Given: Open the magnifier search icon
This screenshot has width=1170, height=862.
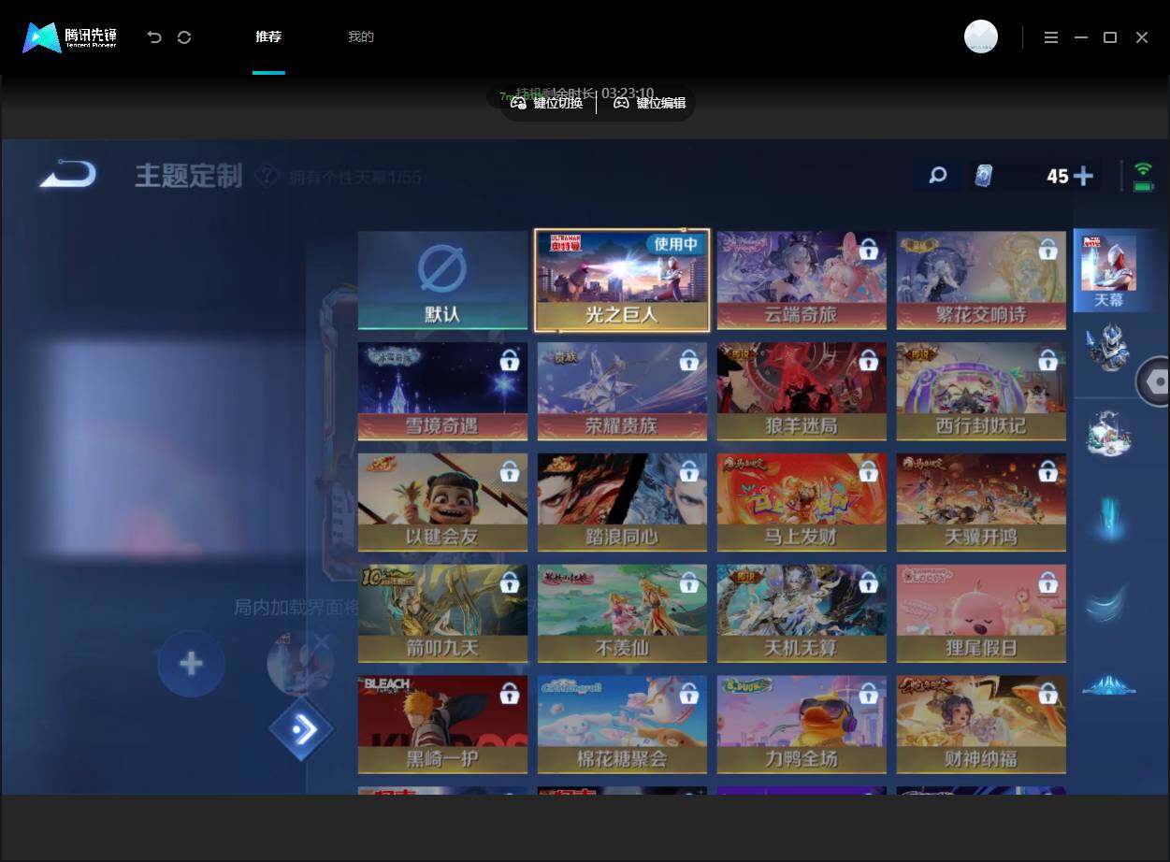Looking at the screenshot, I should [x=937, y=175].
